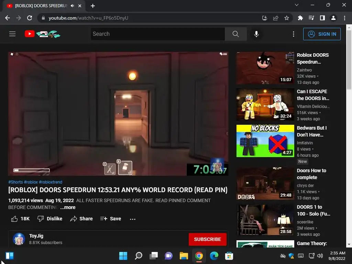
Task: Open File Explorer from the taskbar
Action: pyautogui.click(x=184, y=256)
